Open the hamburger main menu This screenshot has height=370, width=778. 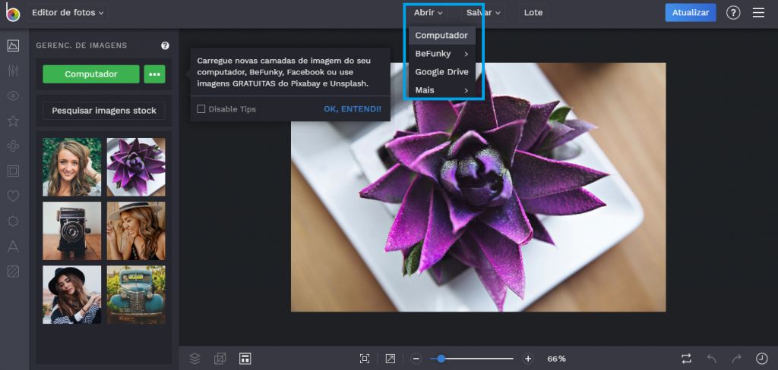pyautogui.click(x=758, y=13)
